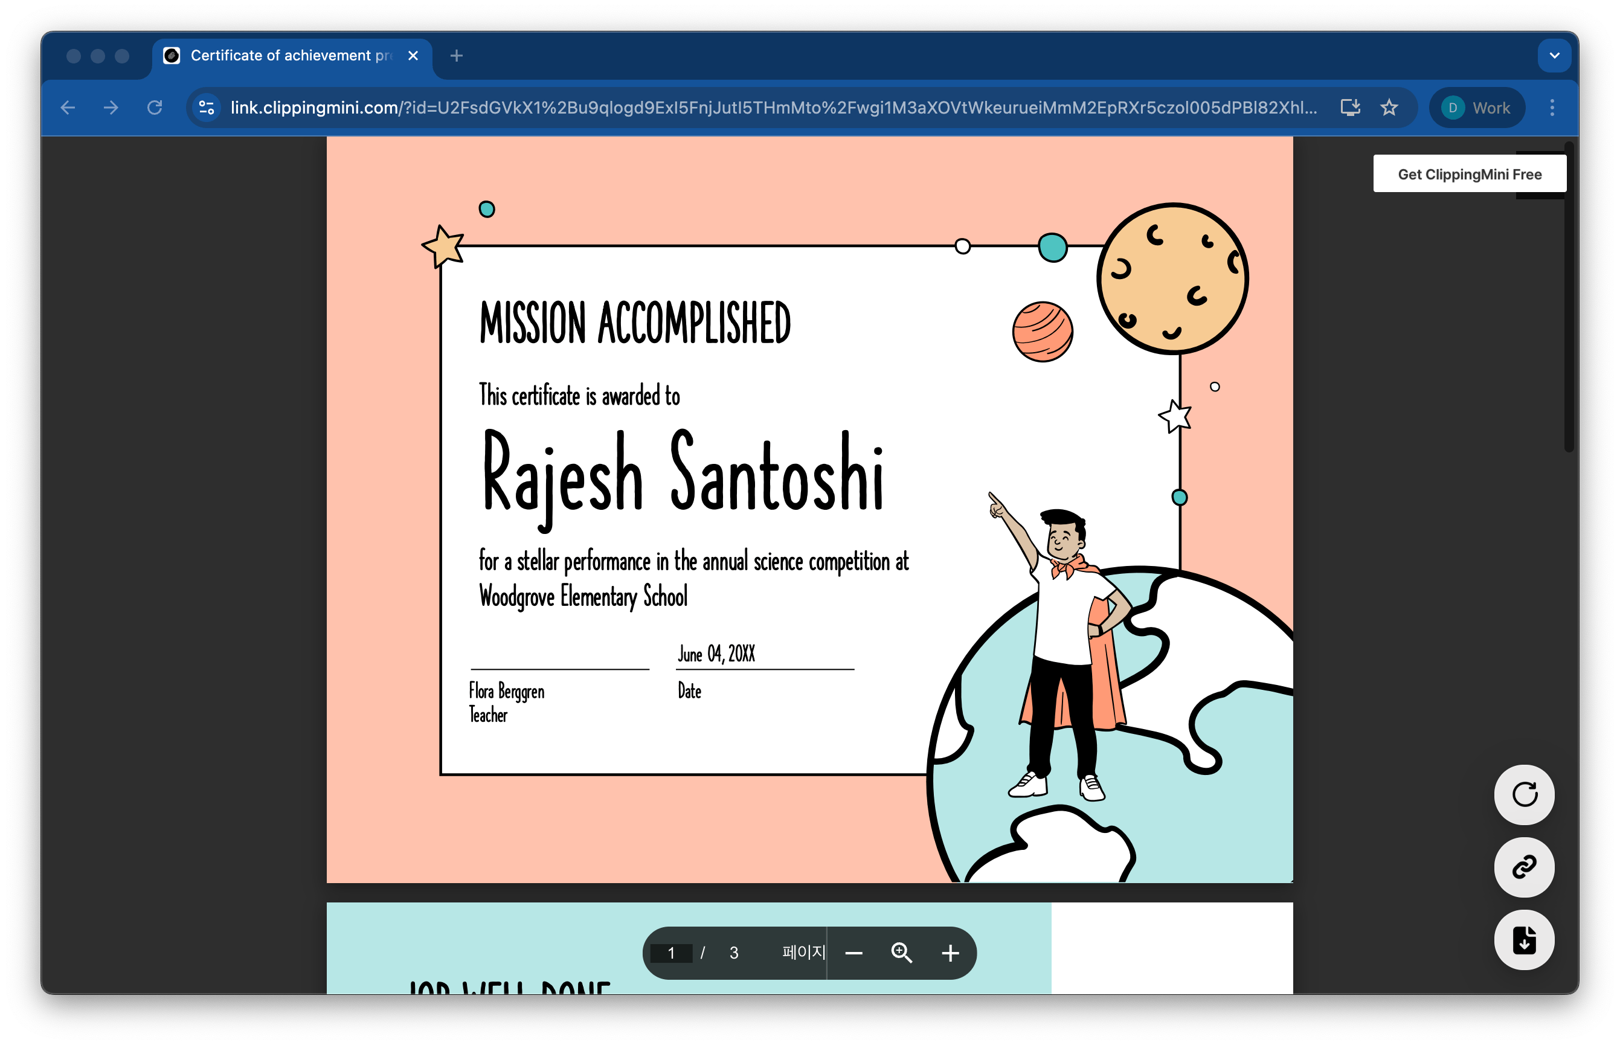Download the file with the round document icon

point(1524,940)
